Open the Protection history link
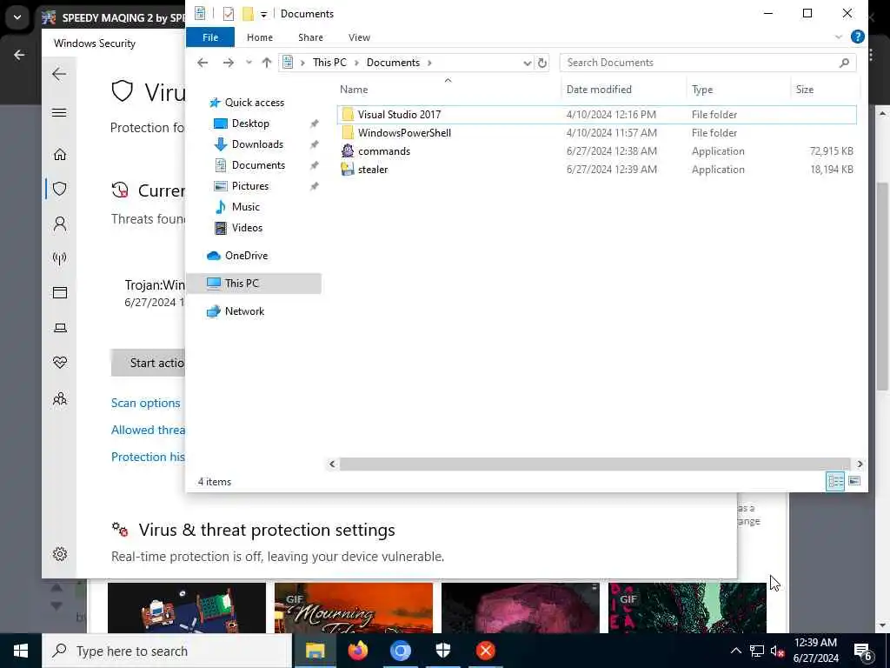 tap(148, 457)
